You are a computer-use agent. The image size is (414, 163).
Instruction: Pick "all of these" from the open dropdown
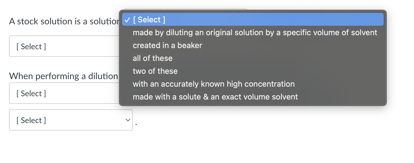click(x=153, y=58)
